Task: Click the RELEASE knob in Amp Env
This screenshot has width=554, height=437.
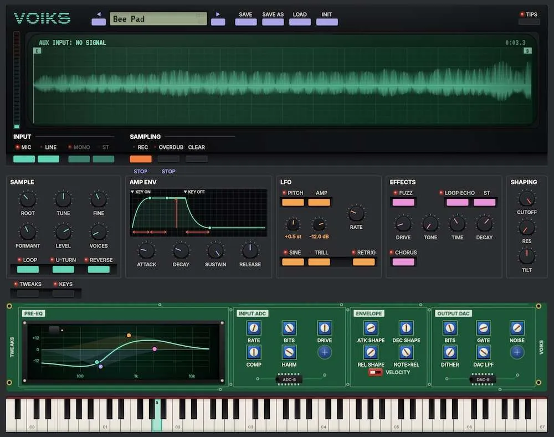Action: (250, 251)
